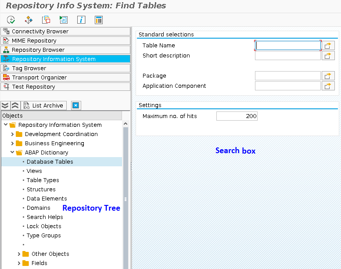Click the expand-all double down chevron icon
The width and height of the screenshot is (341, 269).
(5, 106)
